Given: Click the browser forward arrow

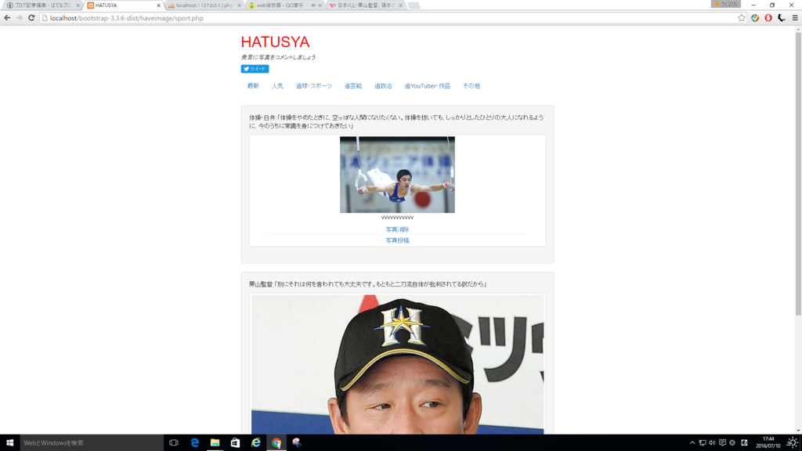Looking at the screenshot, I should click(20, 18).
